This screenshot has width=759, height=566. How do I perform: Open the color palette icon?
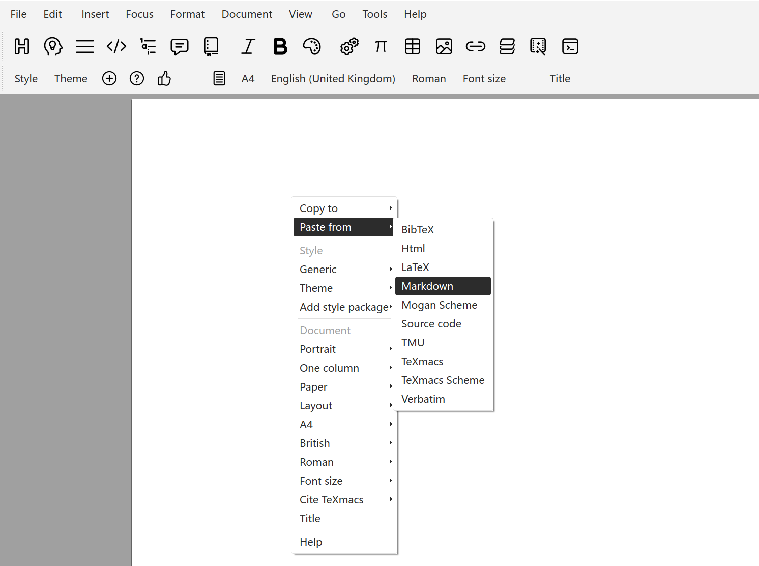(x=312, y=46)
